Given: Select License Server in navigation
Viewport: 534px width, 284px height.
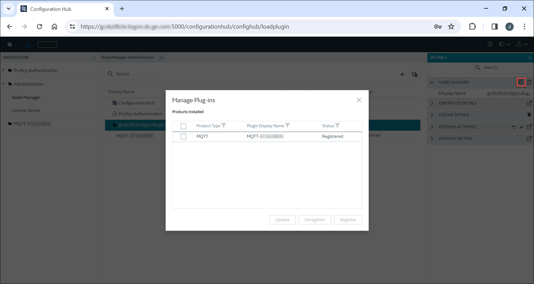Looking at the screenshot, I should tap(26, 110).
